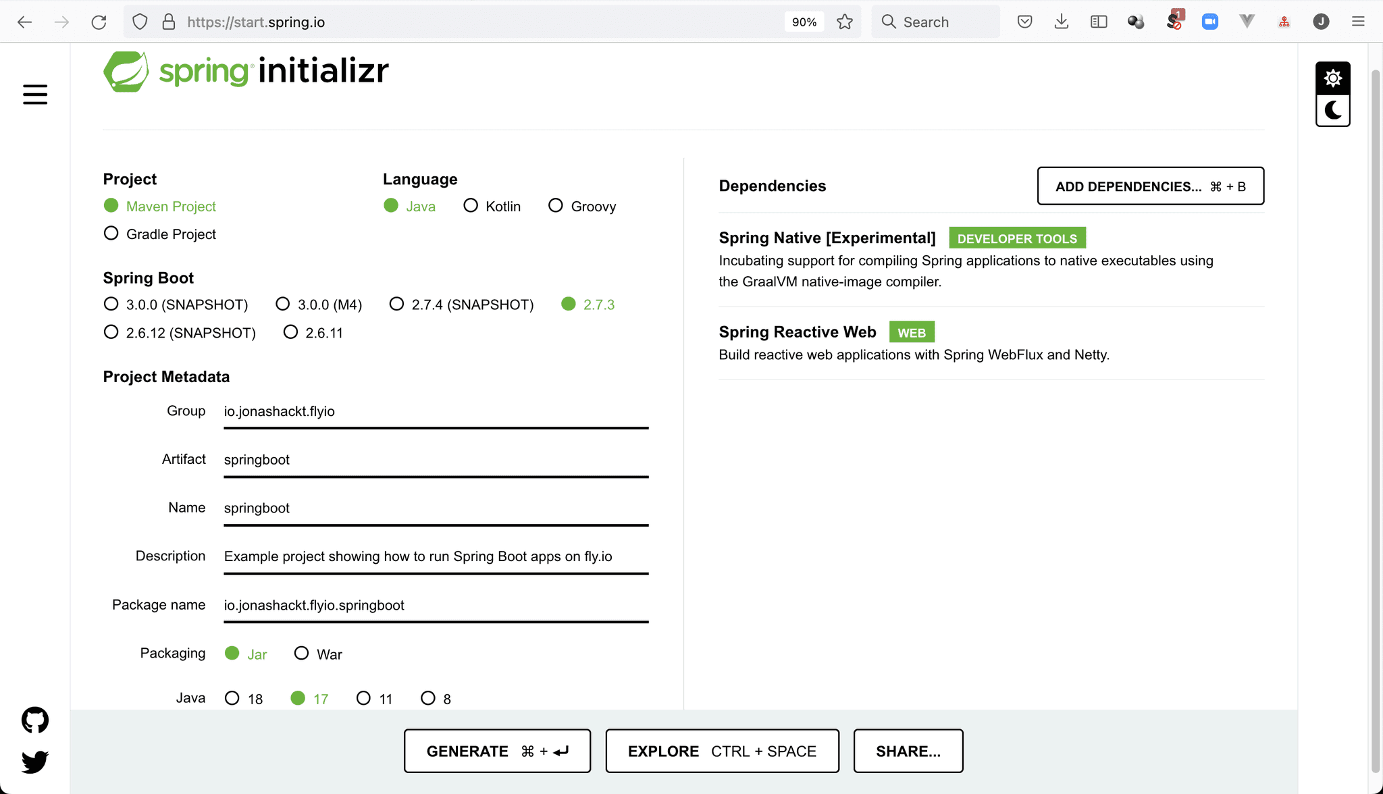The image size is (1383, 794).
Task: Open the Share dialog button
Action: pyautogui.click(x=908, y=751)
